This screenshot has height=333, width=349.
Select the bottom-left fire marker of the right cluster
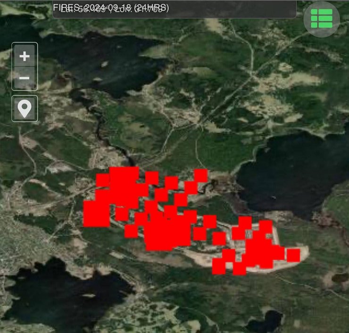pos(219,267)
